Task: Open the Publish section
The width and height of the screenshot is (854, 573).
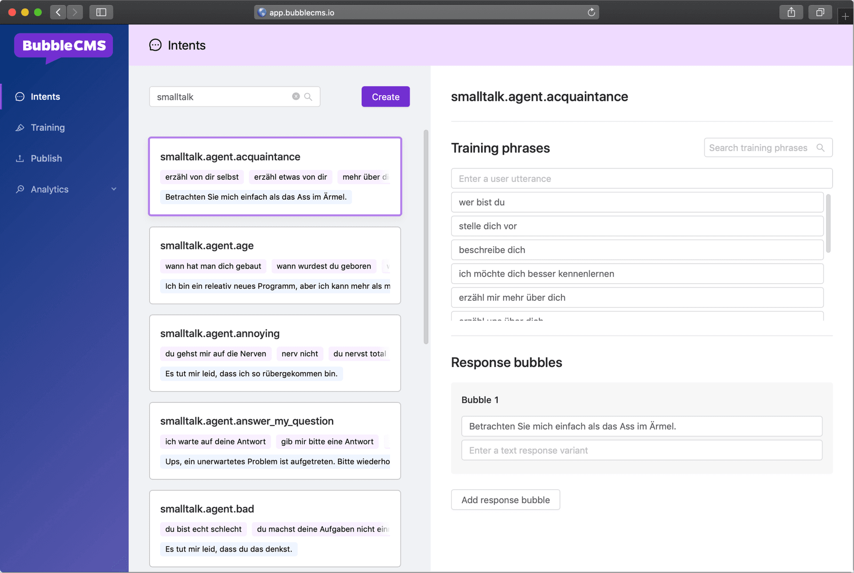Action: pos(46,158)
